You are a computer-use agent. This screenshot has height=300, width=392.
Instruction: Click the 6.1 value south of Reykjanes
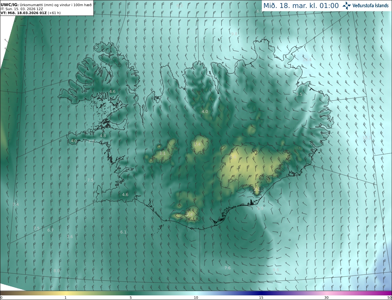click(x=123, y=232)
